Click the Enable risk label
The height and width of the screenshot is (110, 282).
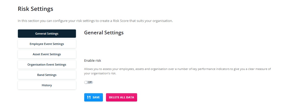tap(93, 61)
